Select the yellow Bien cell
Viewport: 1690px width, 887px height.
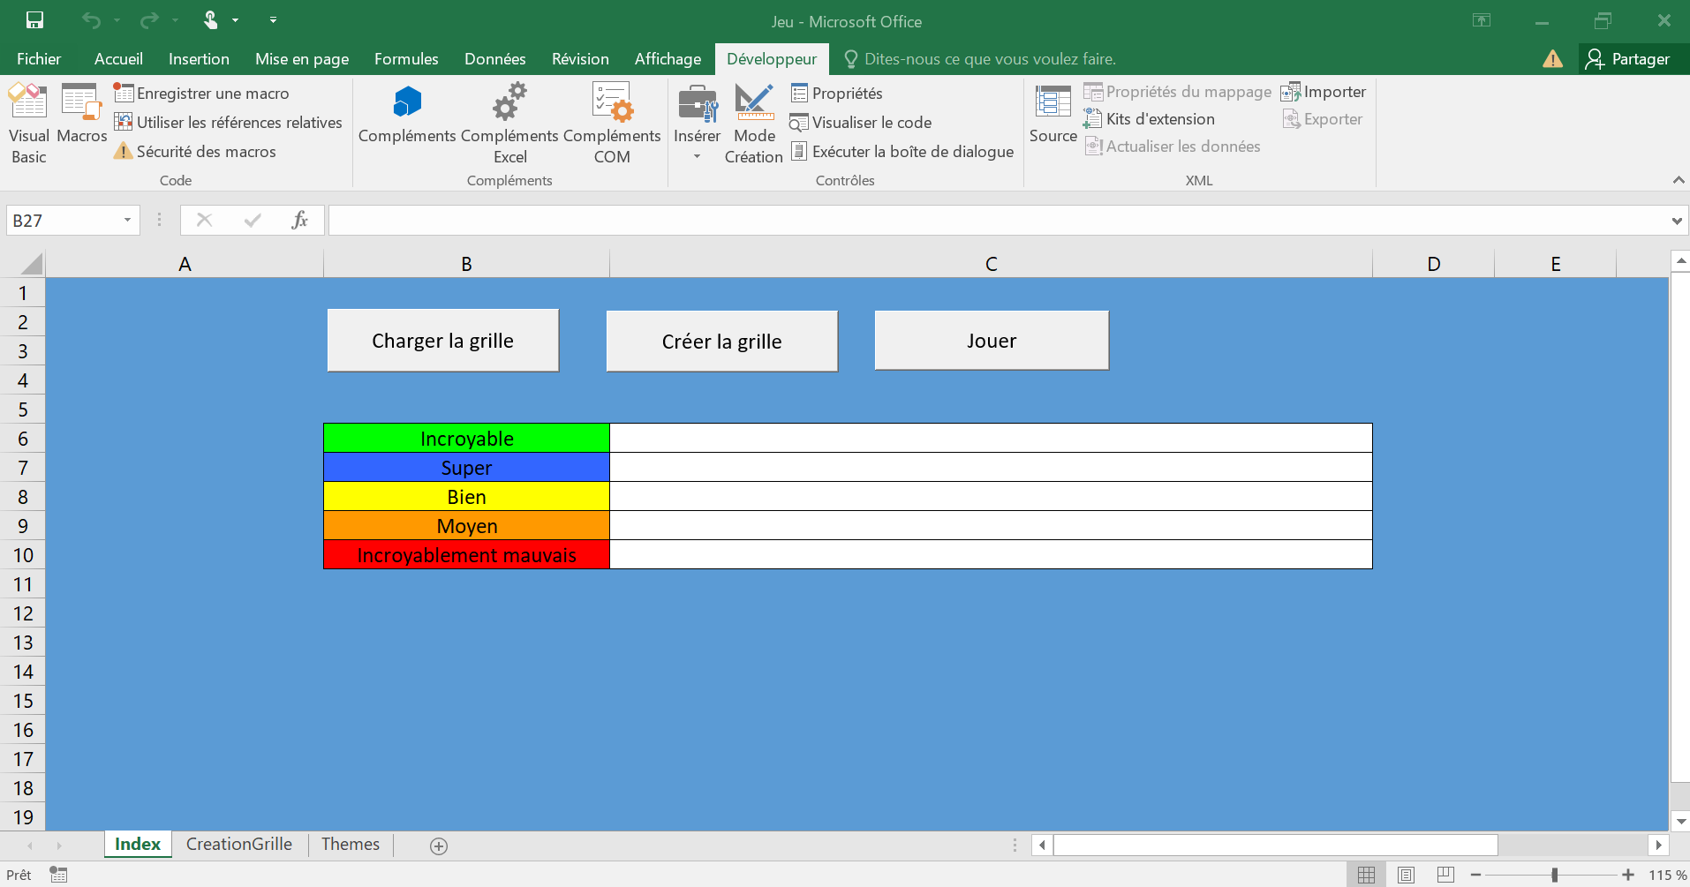point(466,497)
